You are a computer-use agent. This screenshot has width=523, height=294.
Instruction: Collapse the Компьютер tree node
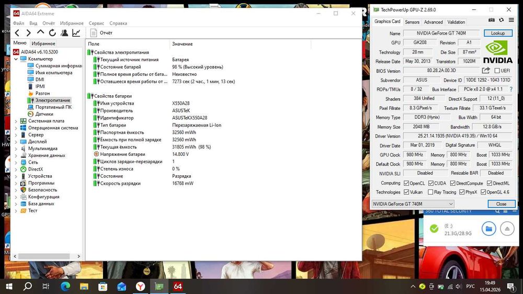16,59
